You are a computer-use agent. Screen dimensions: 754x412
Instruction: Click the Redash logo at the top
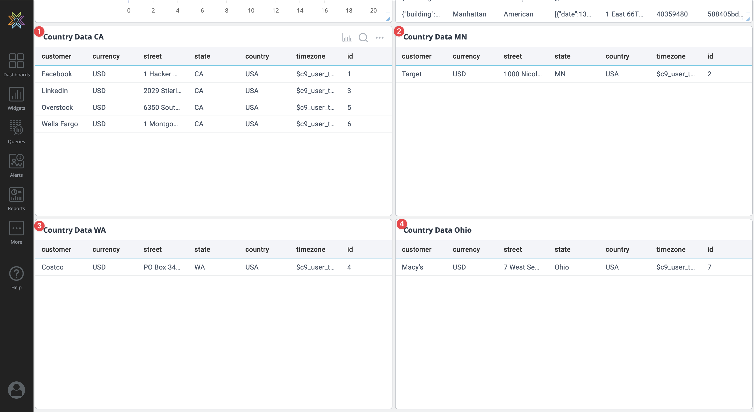(x=16, y=21)
